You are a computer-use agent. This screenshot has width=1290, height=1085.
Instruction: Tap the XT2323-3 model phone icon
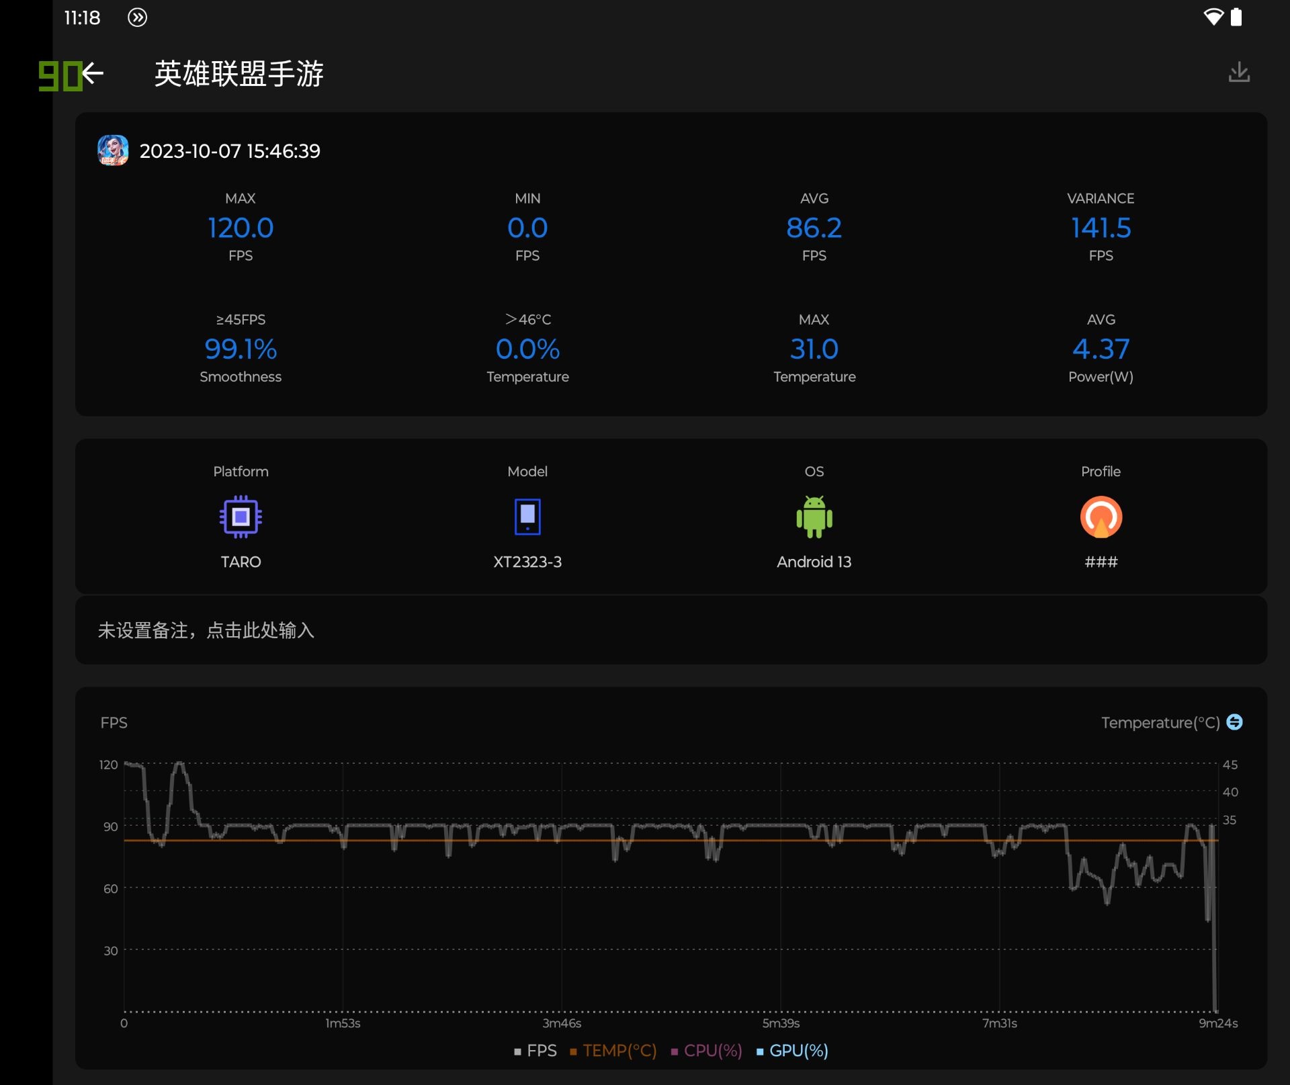point(527,517)
